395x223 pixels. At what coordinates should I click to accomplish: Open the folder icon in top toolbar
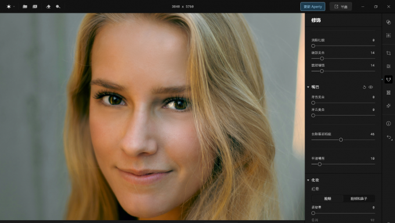pos(25,6)
